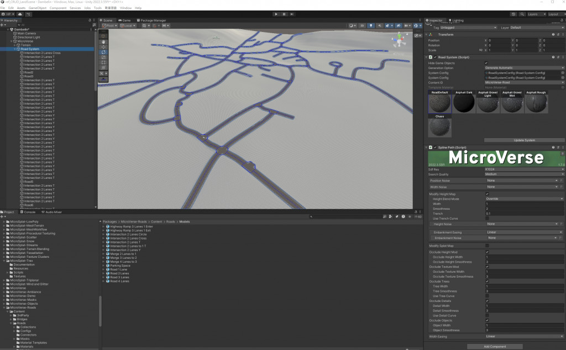
Task: Select the Rect tool in Scene view
Action: click(103, 62)
